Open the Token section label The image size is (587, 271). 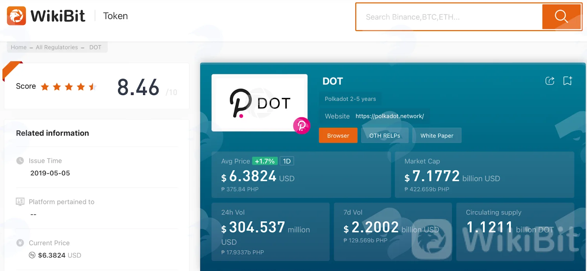click(x=116, y=16)
